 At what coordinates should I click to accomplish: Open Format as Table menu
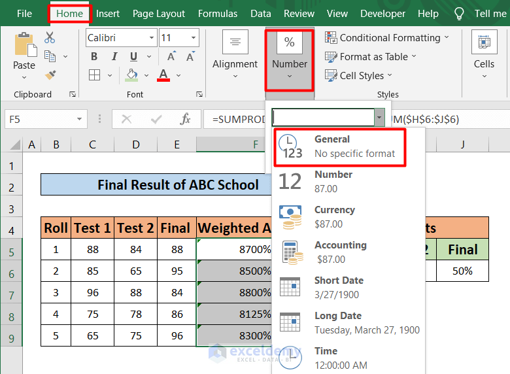point(371,57)
